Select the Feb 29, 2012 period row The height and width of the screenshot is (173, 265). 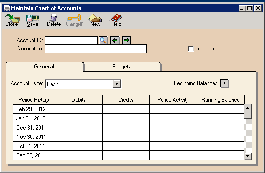coord(129,109)
